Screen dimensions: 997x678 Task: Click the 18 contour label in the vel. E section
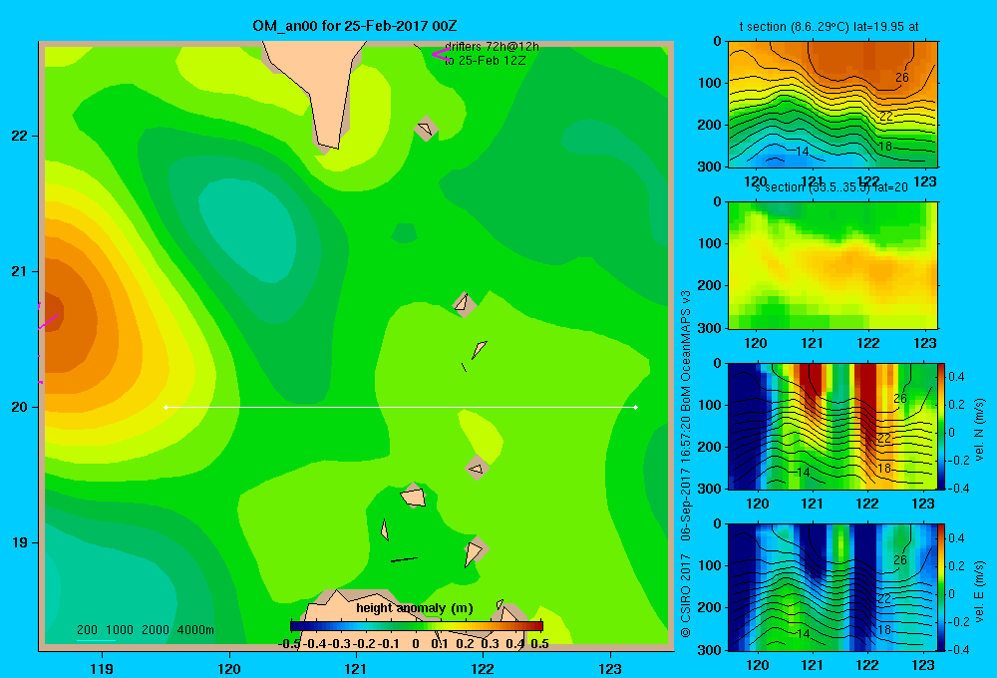click(884, 630)
